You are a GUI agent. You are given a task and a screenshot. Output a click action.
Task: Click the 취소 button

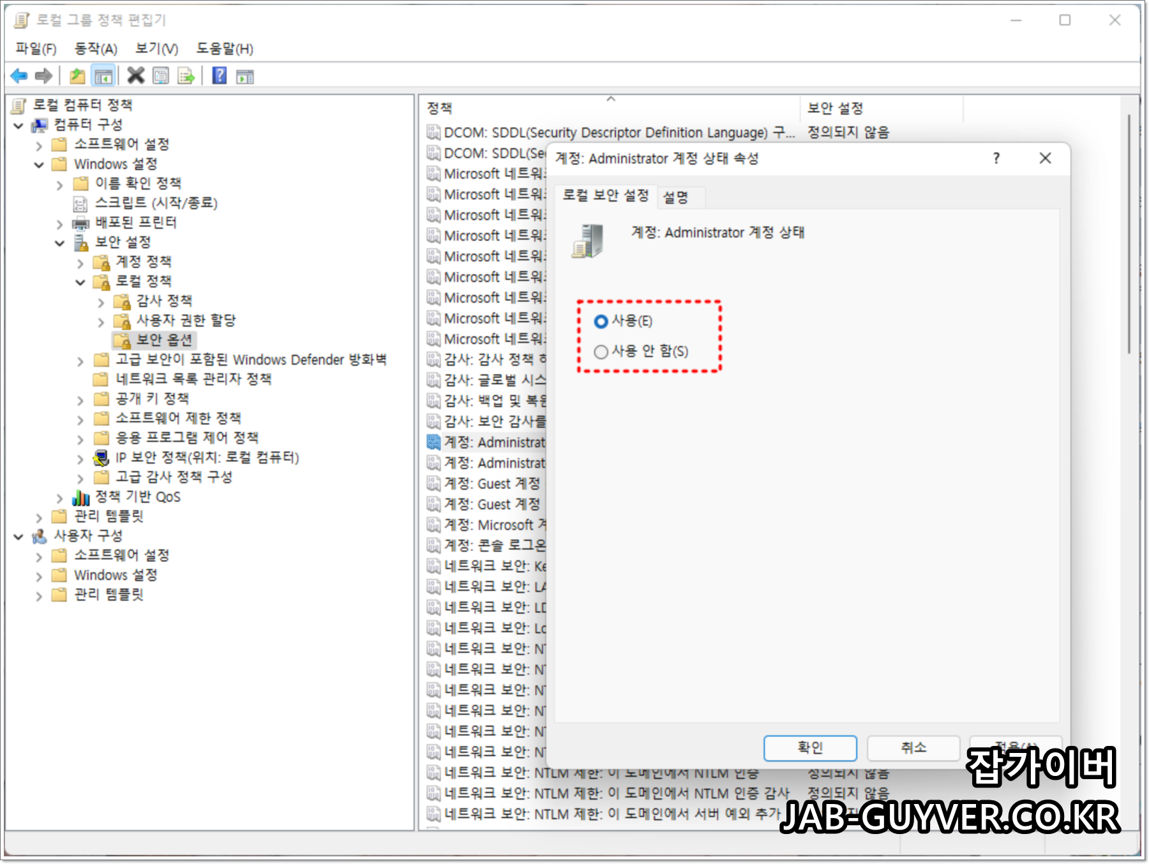[x=913, y=747]
